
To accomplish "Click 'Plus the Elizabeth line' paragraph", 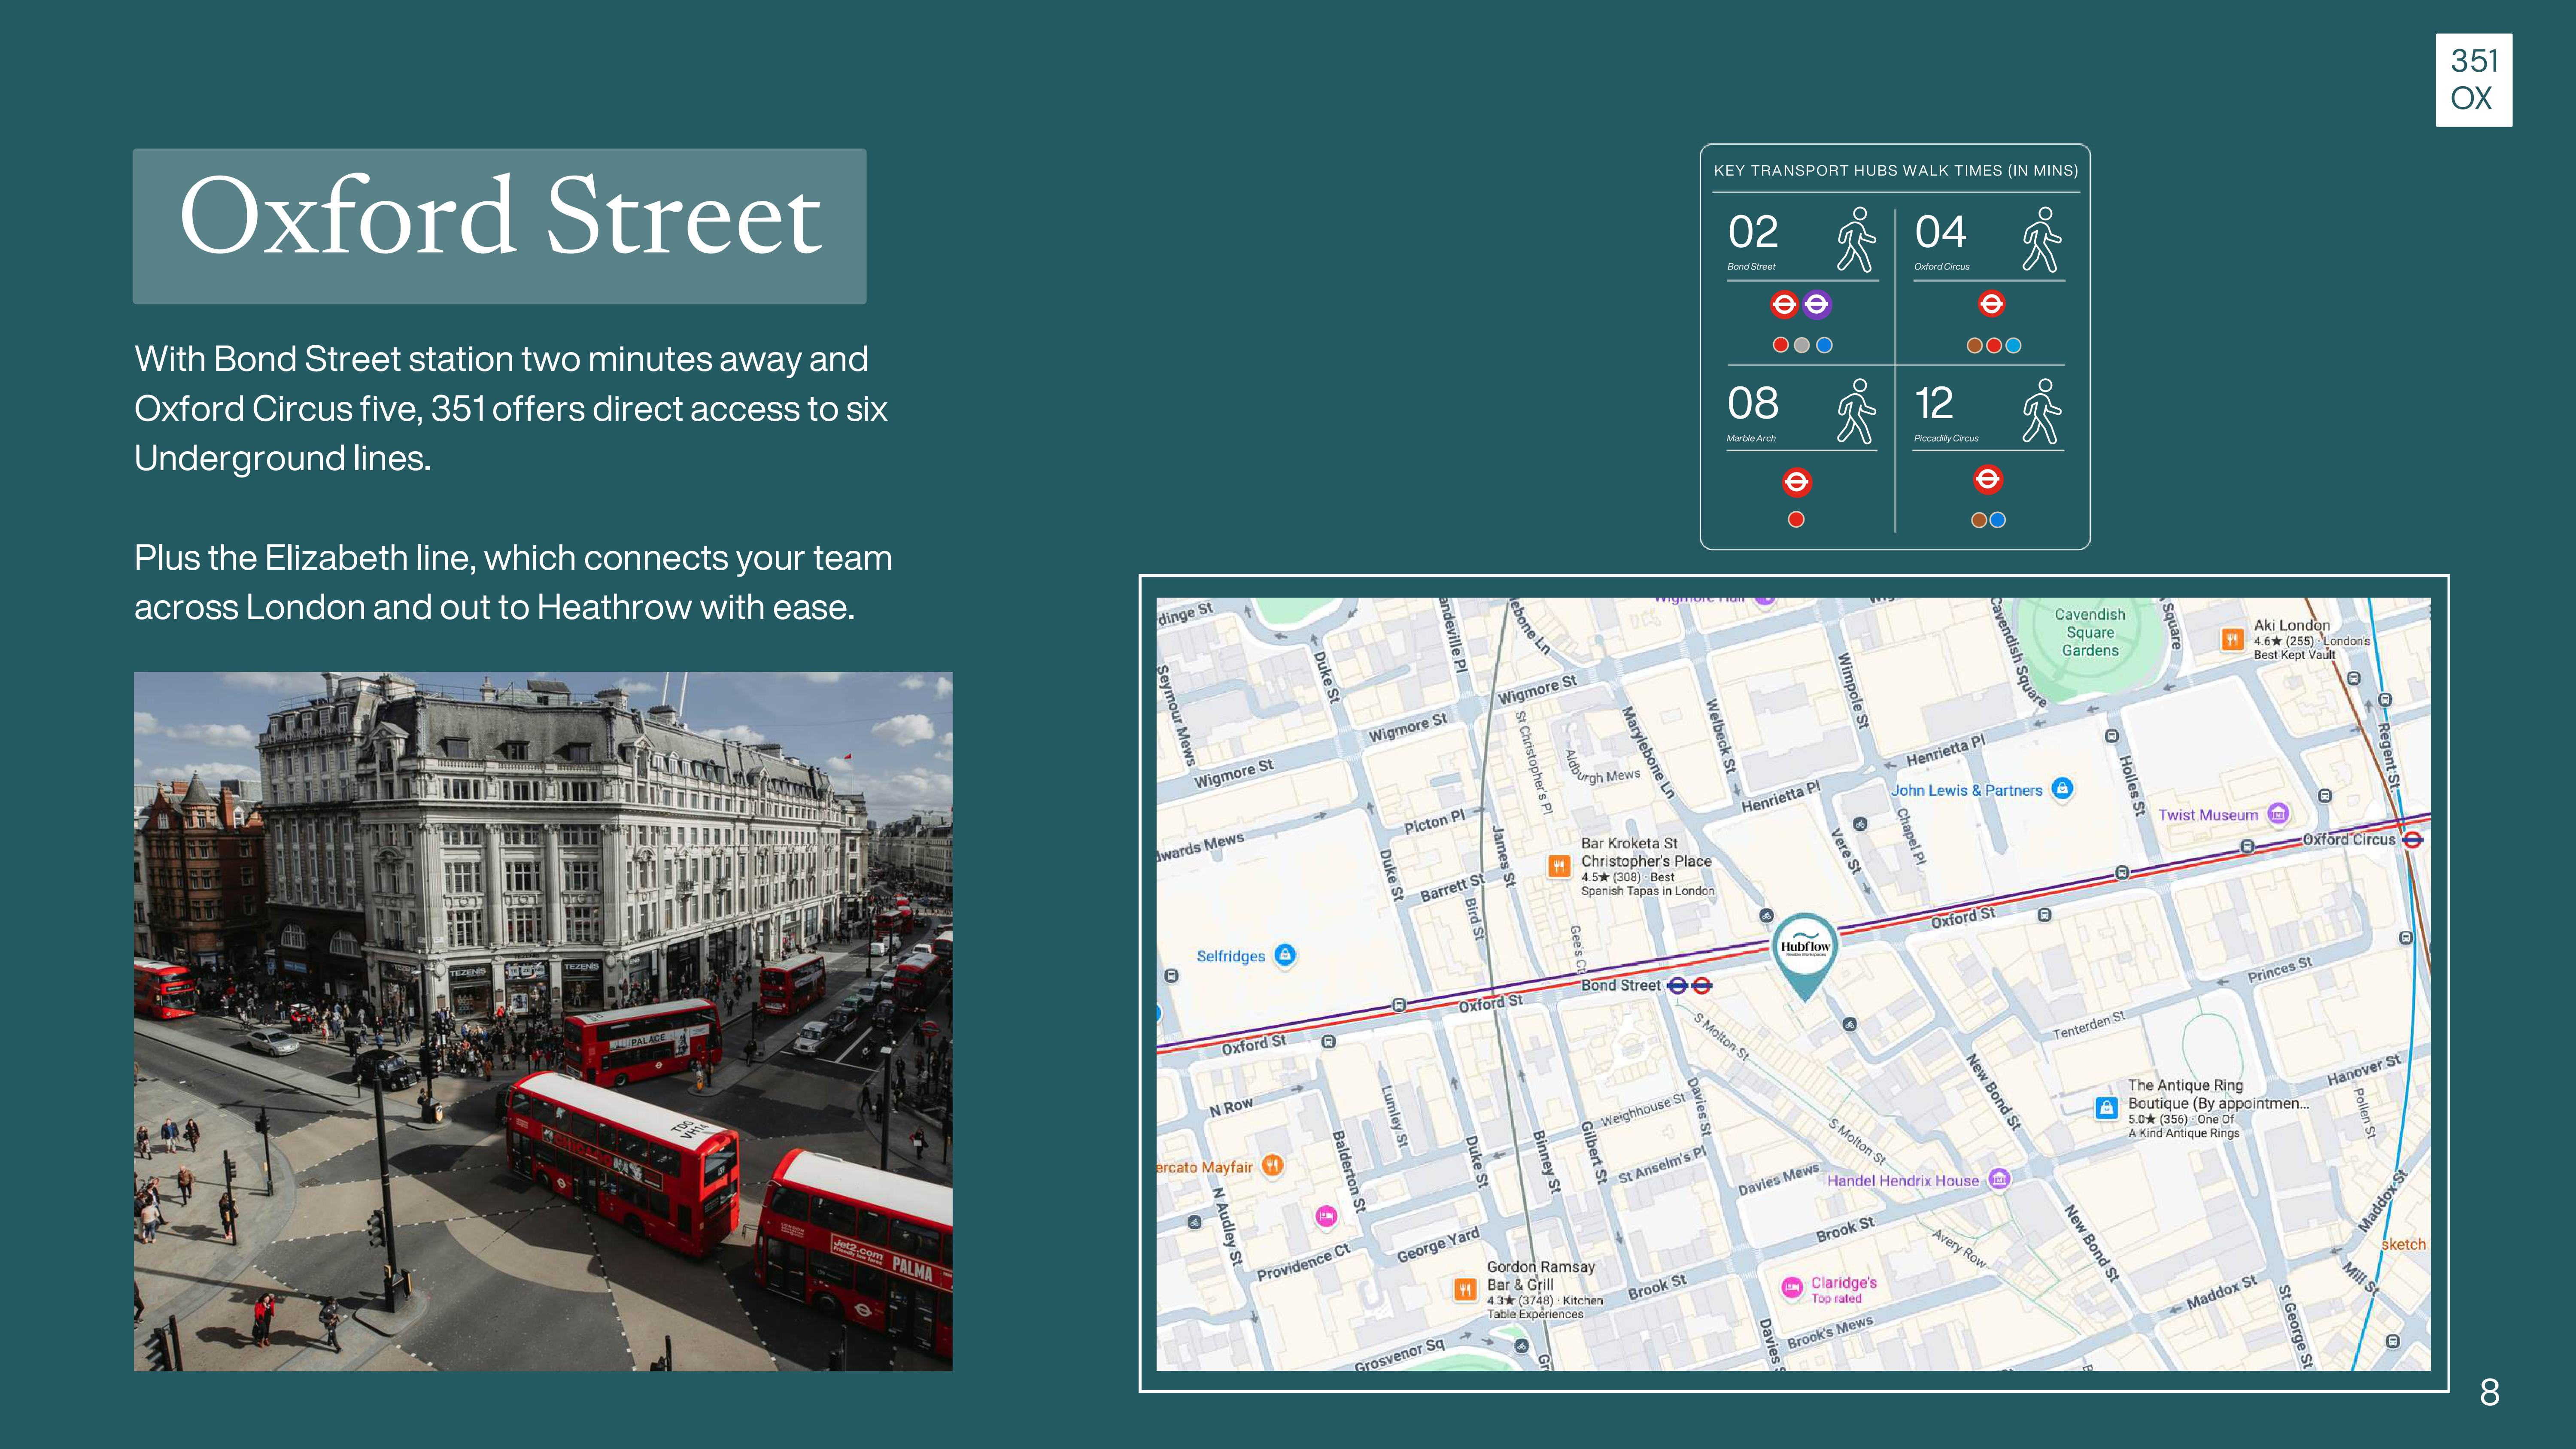I will (x=513, y=582).
